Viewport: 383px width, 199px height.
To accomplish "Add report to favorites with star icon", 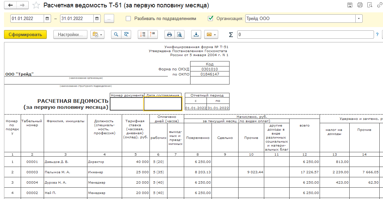I will (37, 6).
